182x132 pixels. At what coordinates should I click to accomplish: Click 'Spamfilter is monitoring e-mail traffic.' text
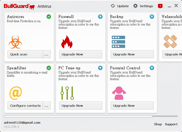click(27, 74)
